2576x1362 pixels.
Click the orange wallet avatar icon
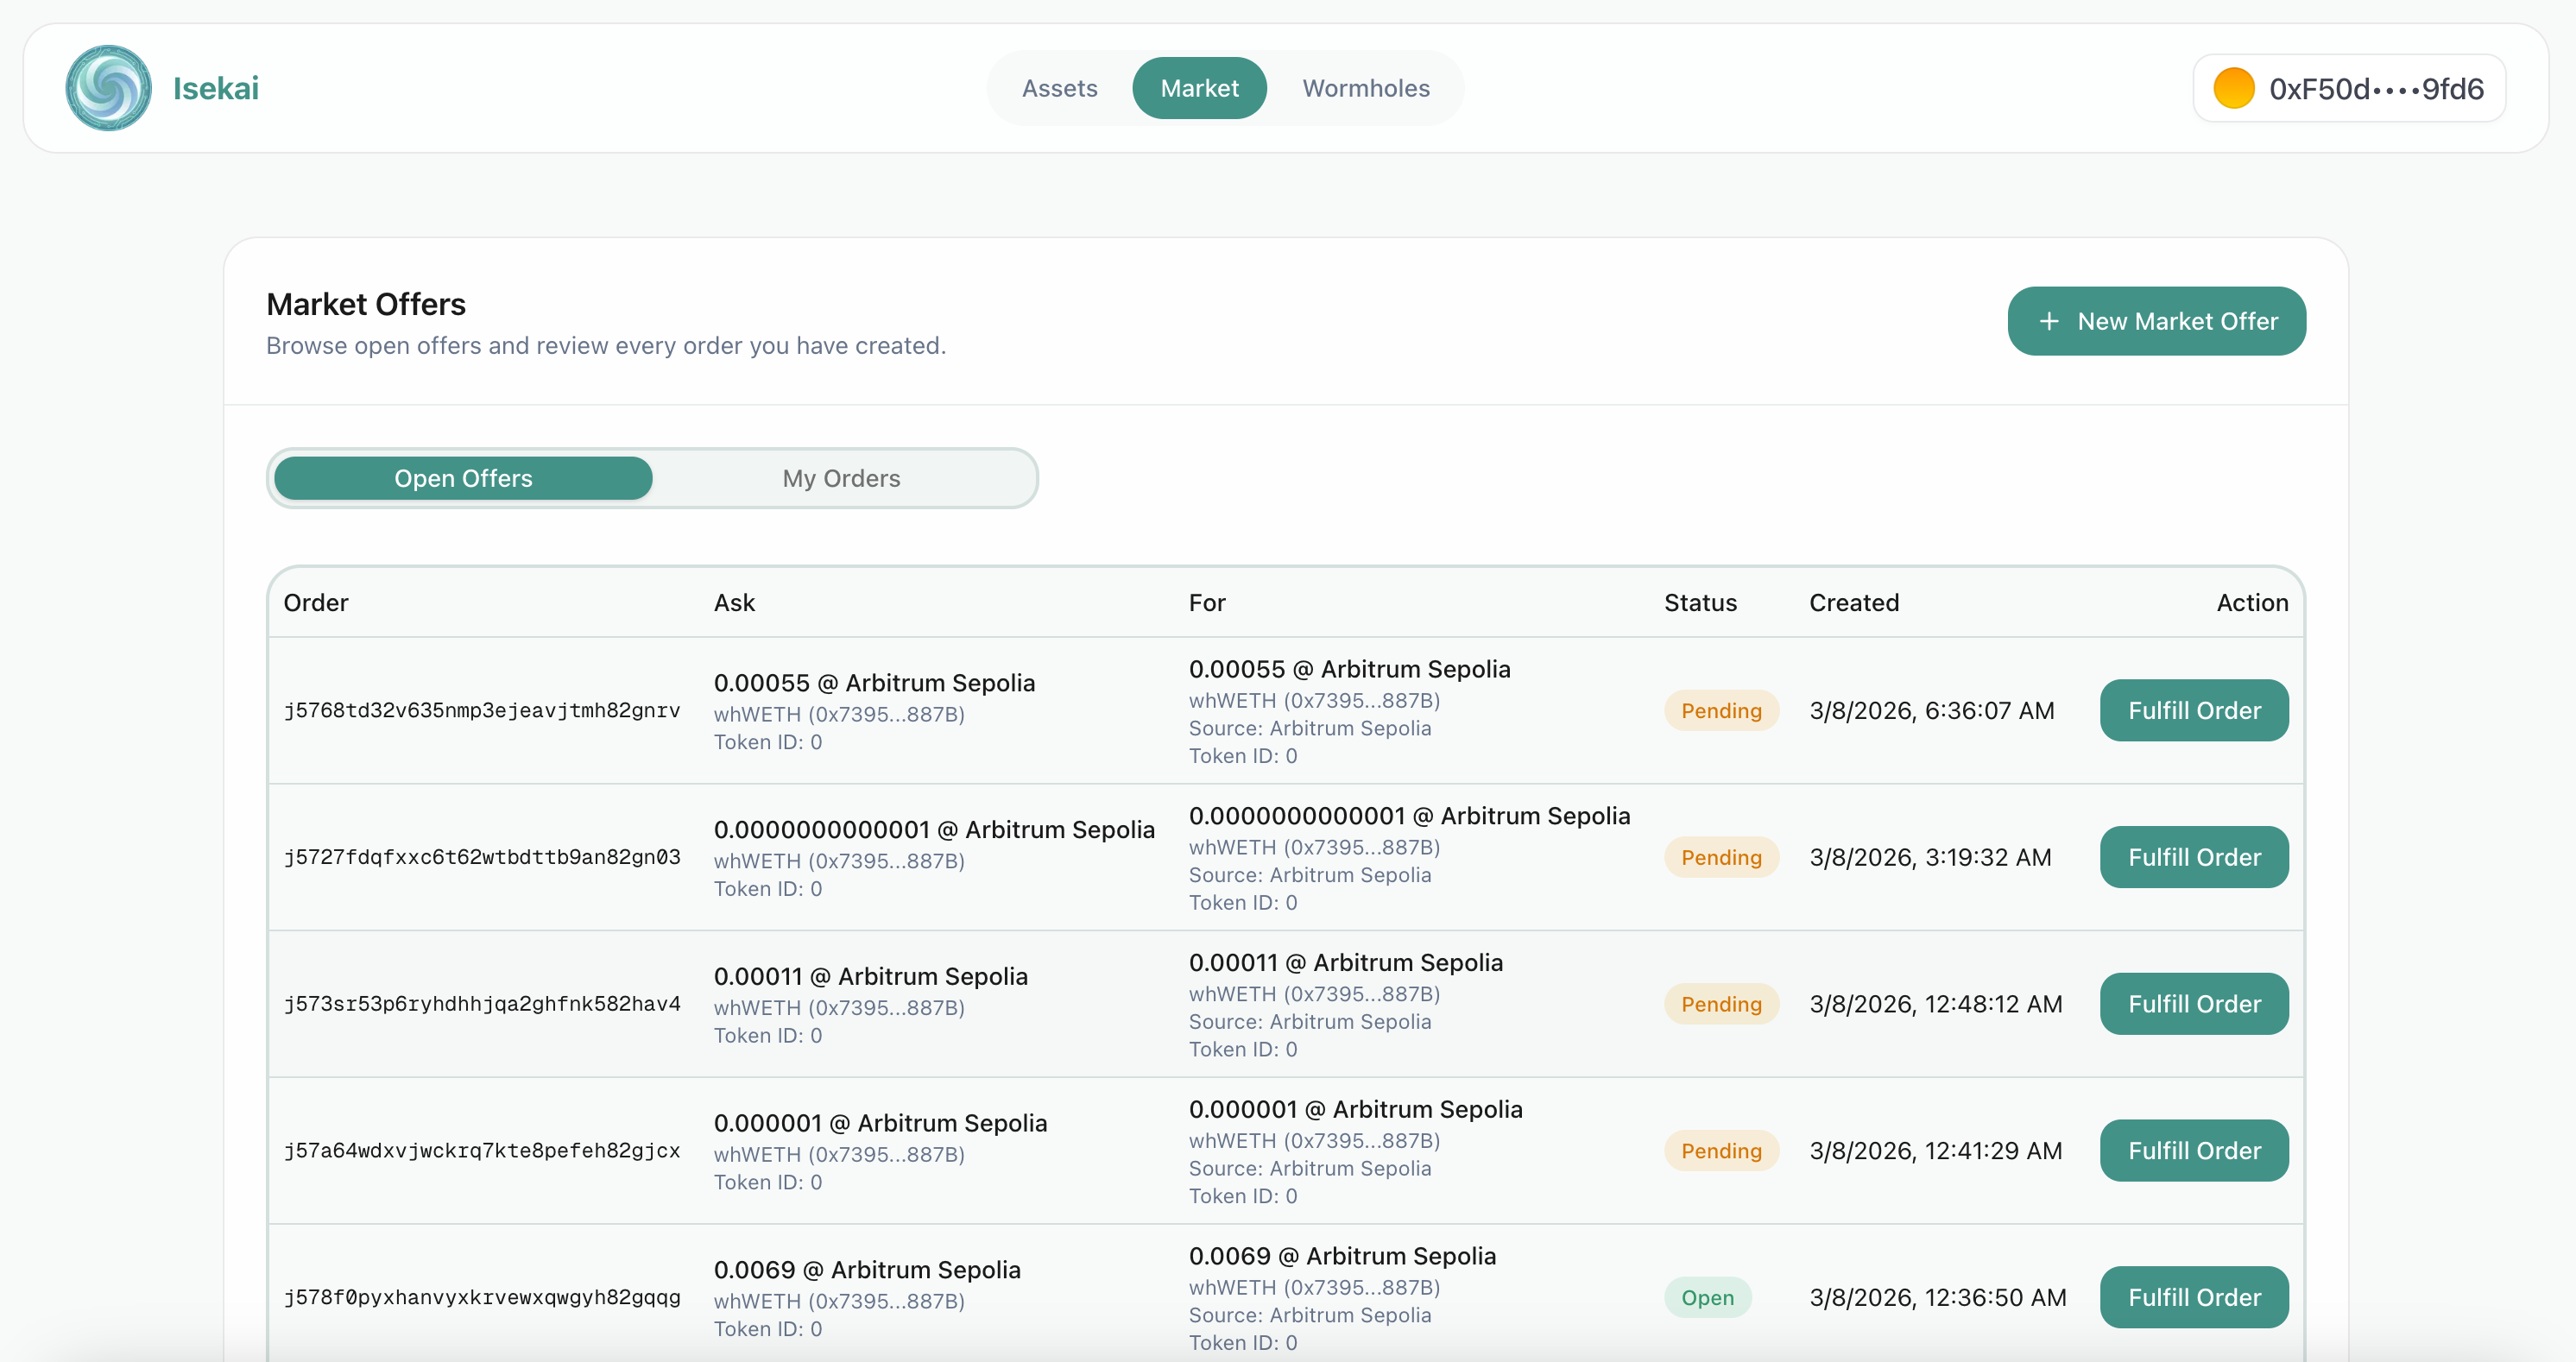click(2233, 88)
